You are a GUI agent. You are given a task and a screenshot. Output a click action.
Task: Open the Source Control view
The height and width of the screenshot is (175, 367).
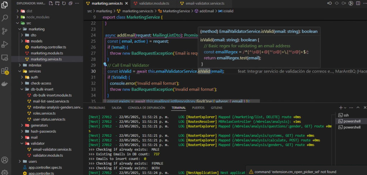(5, 31)
